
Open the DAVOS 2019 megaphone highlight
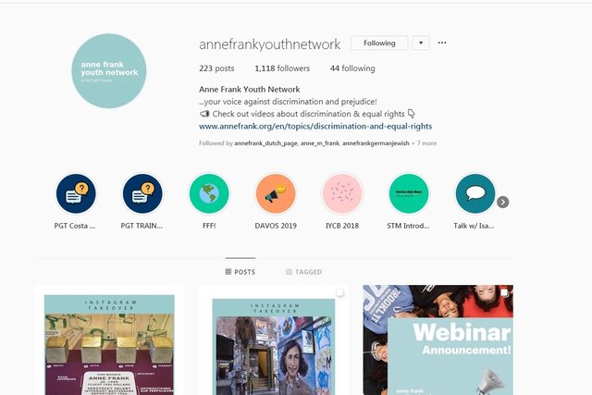(276, 193)
